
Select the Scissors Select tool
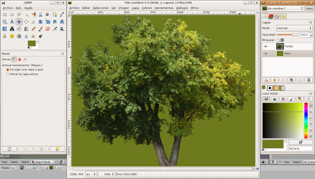point(40,14)
